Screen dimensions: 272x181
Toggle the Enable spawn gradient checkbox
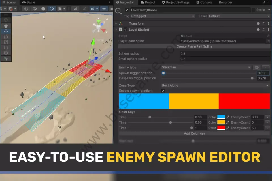tap(163, 90)
